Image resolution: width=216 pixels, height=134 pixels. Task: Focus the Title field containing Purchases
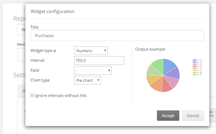coord(117,35)
